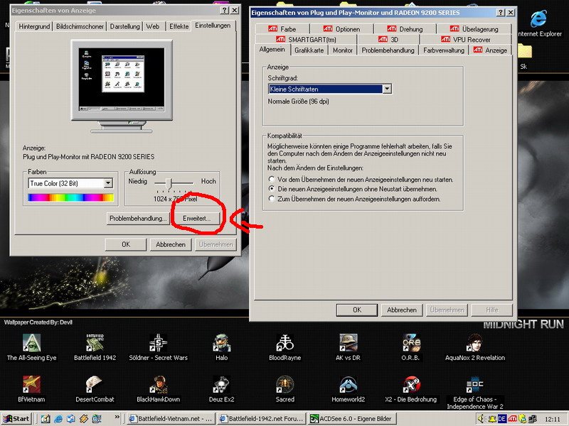The width and height of the screenshot is (569, 426).
Task: Click the color spectrum preview bar
Action: pos(70,197)
